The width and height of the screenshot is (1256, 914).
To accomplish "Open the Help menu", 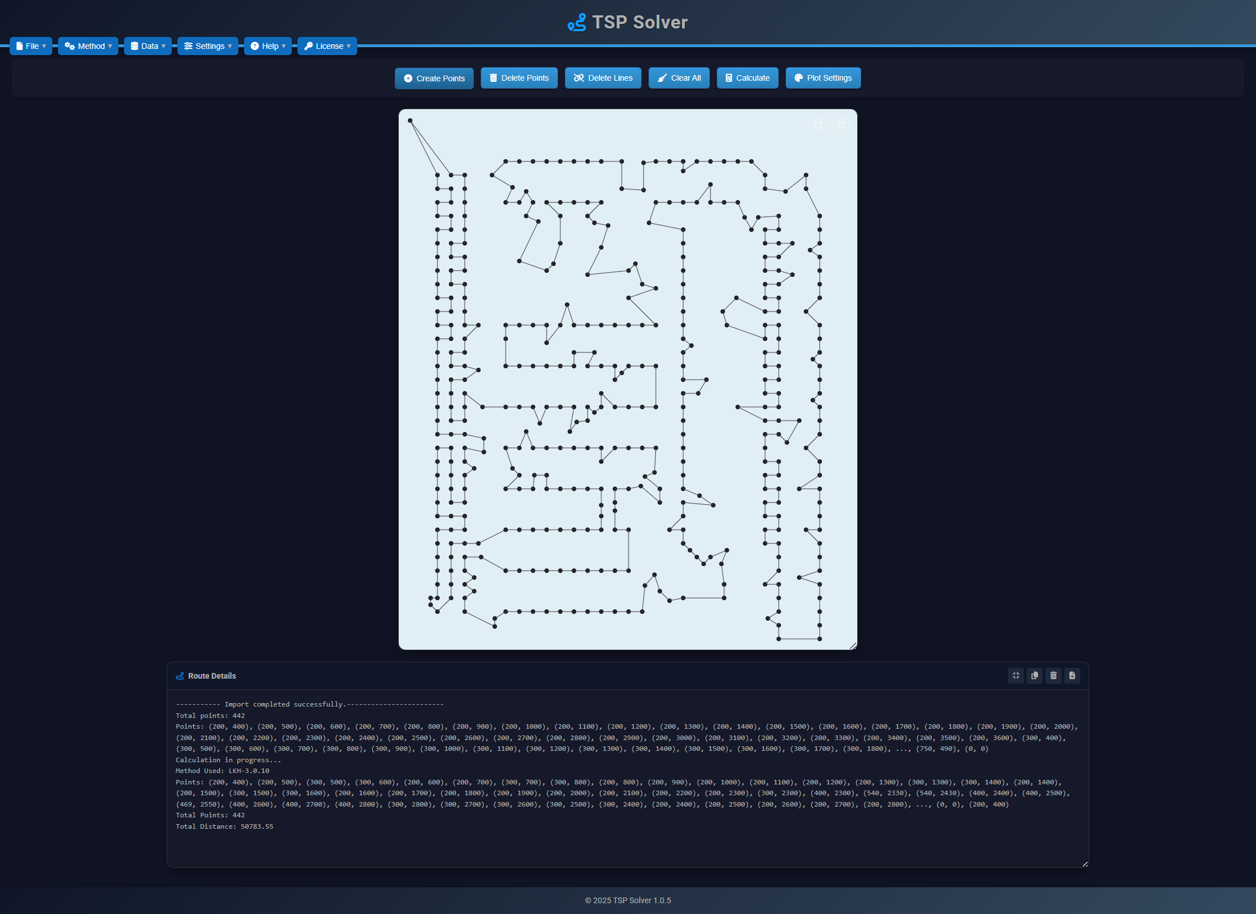I will click(268, 46).
